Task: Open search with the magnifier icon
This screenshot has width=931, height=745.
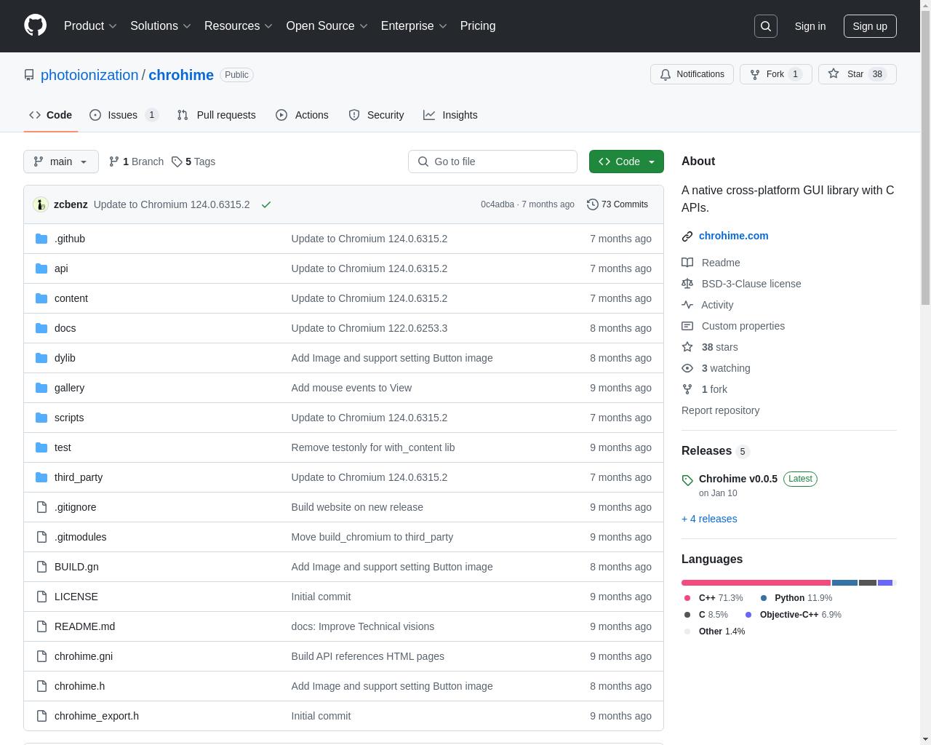Action: 766,26
